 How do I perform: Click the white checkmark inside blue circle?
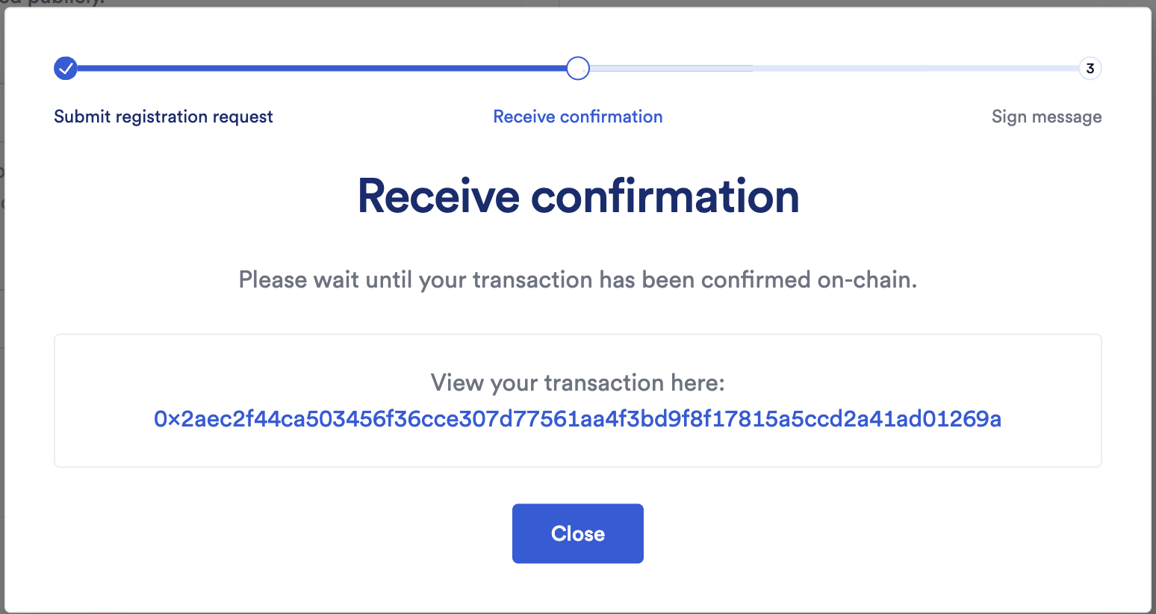[66, 69]
